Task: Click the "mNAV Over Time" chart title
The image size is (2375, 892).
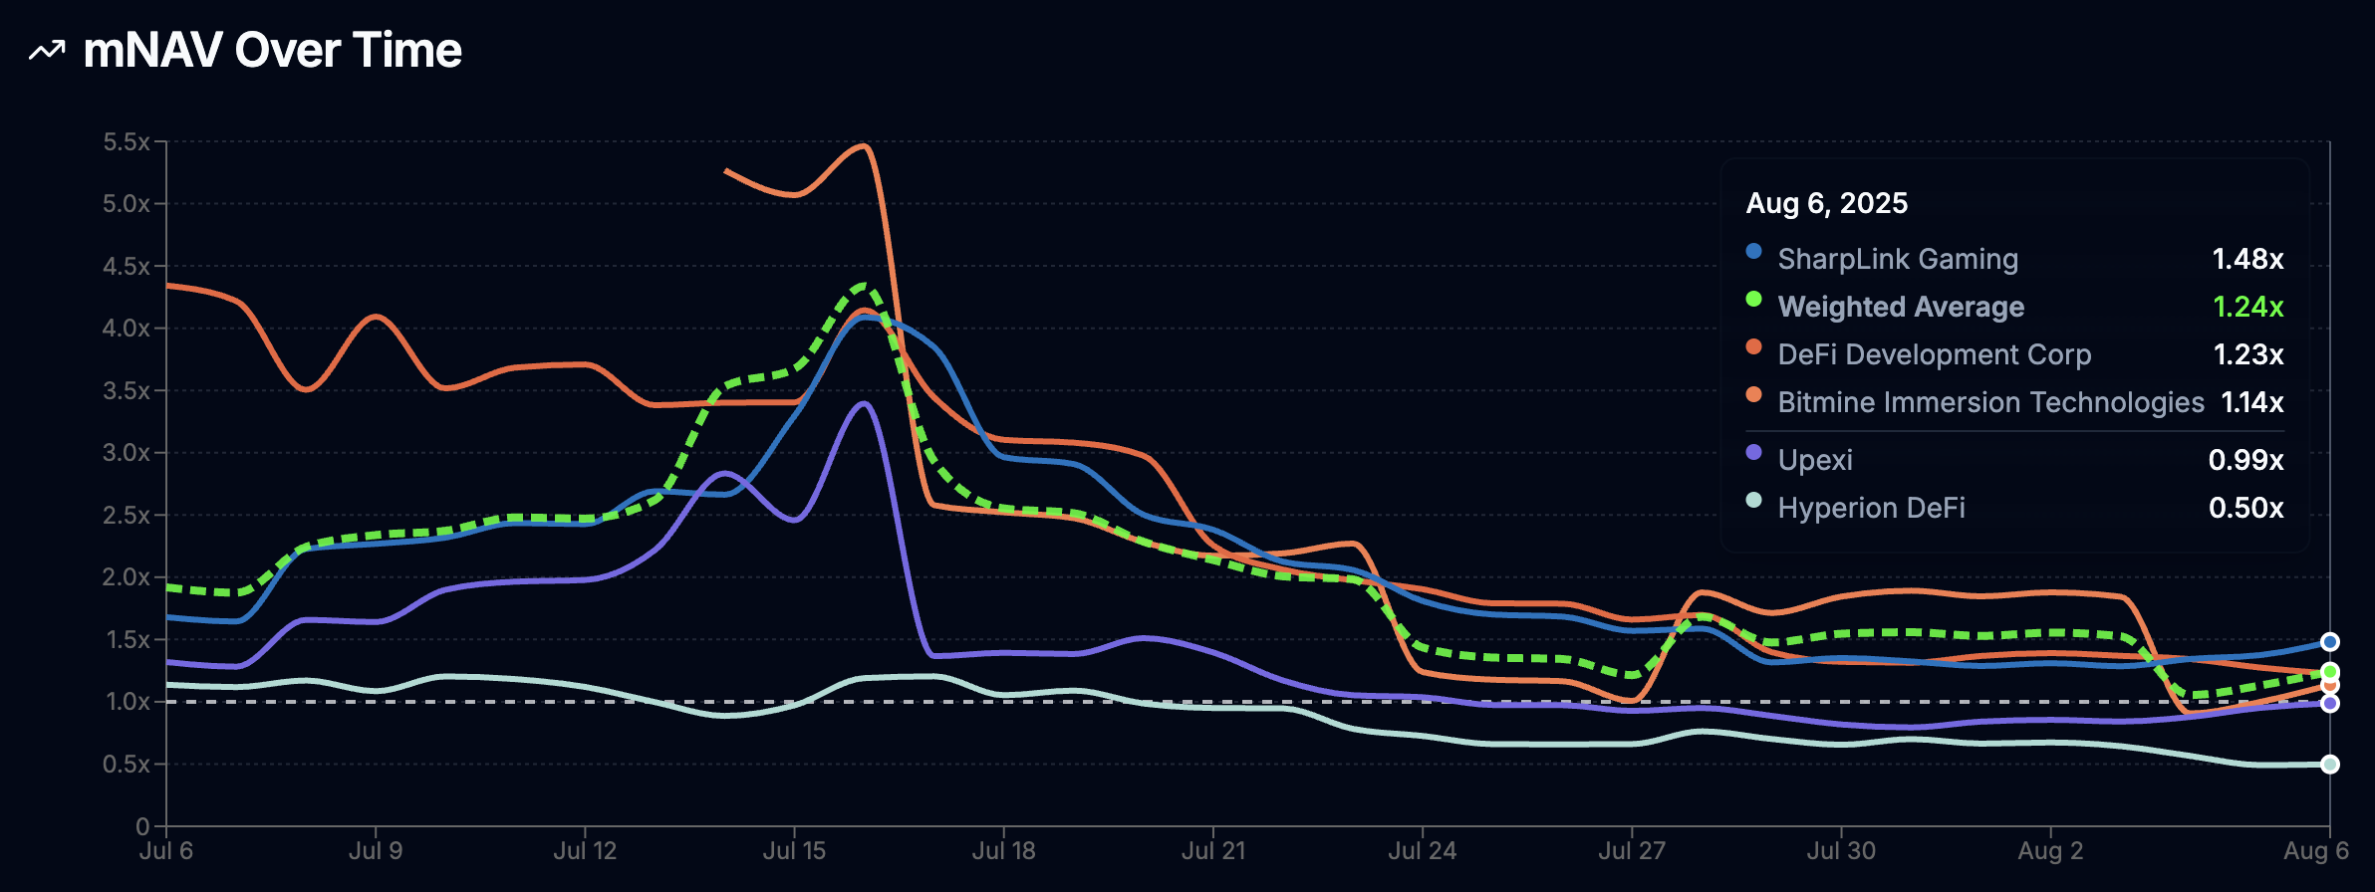Action: [272, 51]
